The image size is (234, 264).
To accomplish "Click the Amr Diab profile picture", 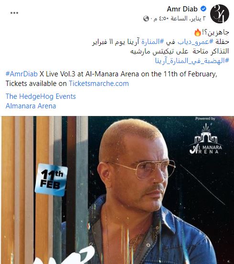I will point(220,14).
